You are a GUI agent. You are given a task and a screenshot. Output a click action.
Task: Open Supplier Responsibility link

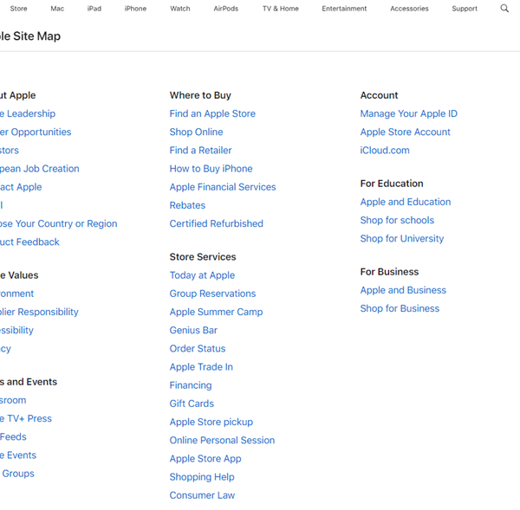click(x=39, y=312)
